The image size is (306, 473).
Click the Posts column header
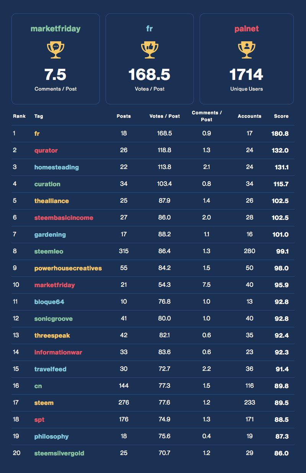(x=124, y=116)
